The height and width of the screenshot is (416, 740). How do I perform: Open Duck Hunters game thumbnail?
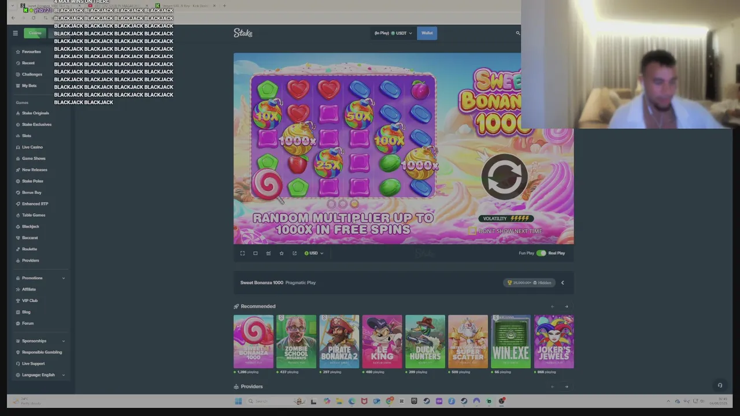click(425, 341)
